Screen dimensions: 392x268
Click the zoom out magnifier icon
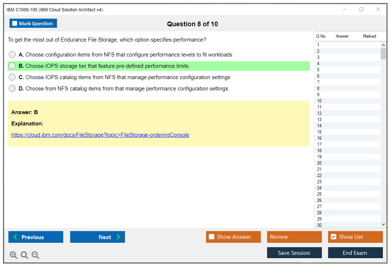click(35, 255)
